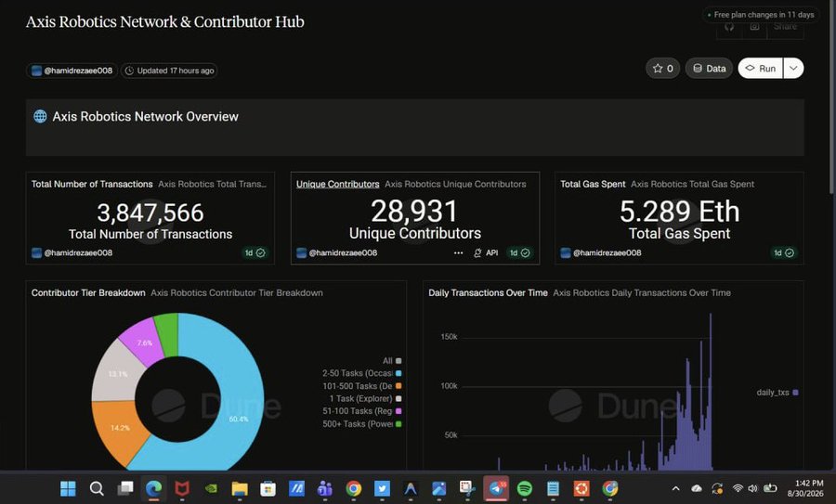Open Axis Robotics Contributor Tier Breakdown query name

click(x=237, y=292)
